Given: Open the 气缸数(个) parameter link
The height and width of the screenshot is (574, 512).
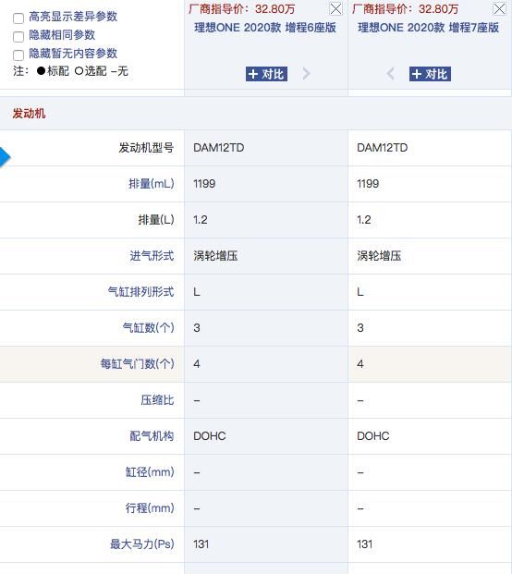Looking at the screenshot, I should click(x=148, y=327).
